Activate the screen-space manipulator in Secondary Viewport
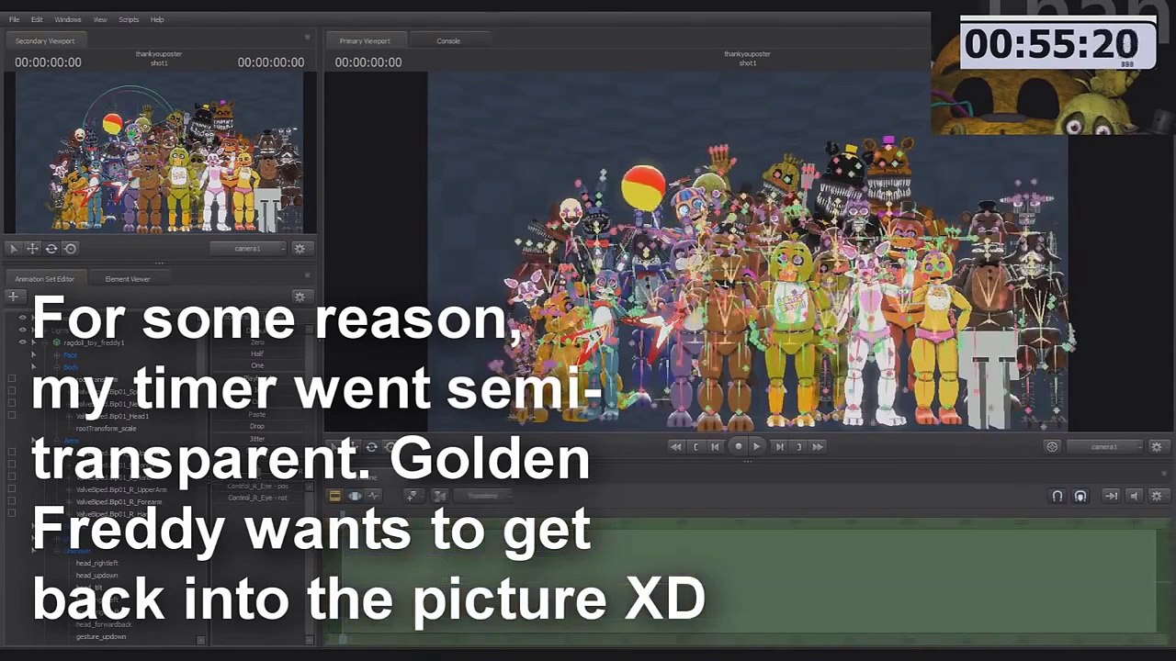This screenshot has width=1176, height=661. [70, 249]
